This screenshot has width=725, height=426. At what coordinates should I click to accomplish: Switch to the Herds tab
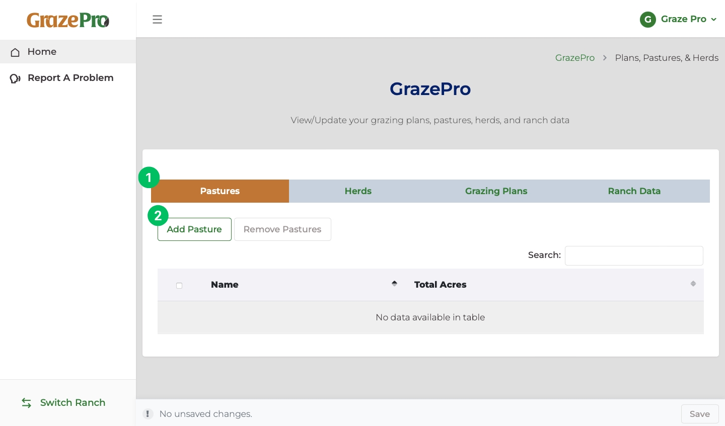point(358,191)
